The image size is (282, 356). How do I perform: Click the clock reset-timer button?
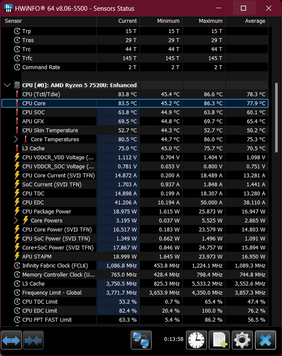point(196,340)
